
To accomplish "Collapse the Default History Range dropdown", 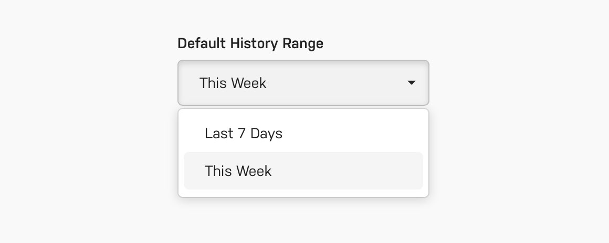I will click(x=303, y=83).
